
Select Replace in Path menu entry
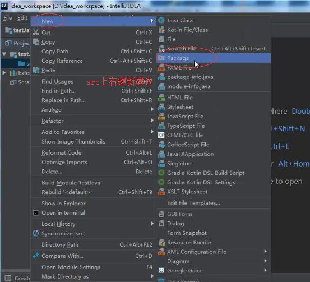point(93,100)
